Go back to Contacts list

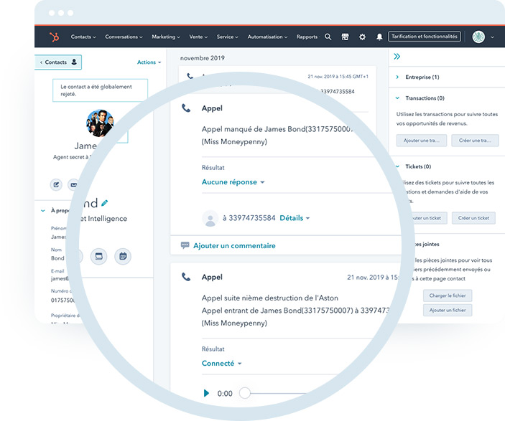coord(58,62)
